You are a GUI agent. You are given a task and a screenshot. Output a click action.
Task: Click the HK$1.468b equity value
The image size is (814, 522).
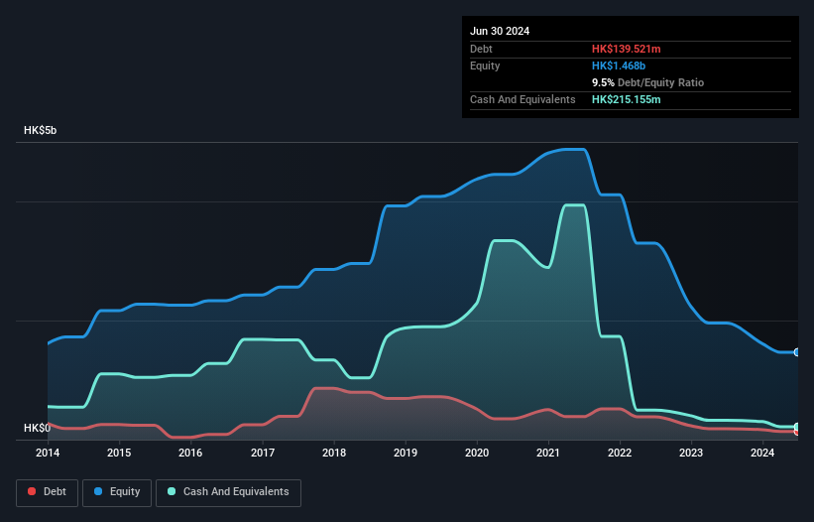(x=619, y=65)
